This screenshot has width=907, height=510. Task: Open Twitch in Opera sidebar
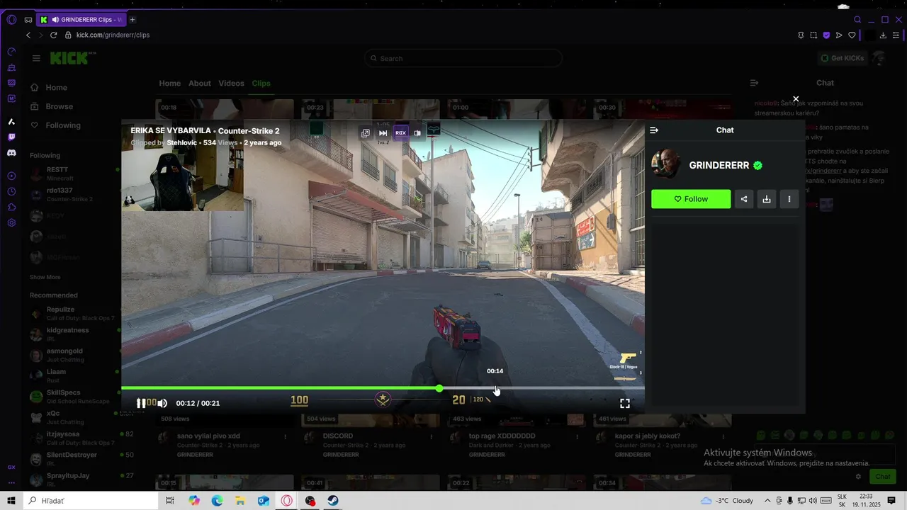[x=11, y=137]
